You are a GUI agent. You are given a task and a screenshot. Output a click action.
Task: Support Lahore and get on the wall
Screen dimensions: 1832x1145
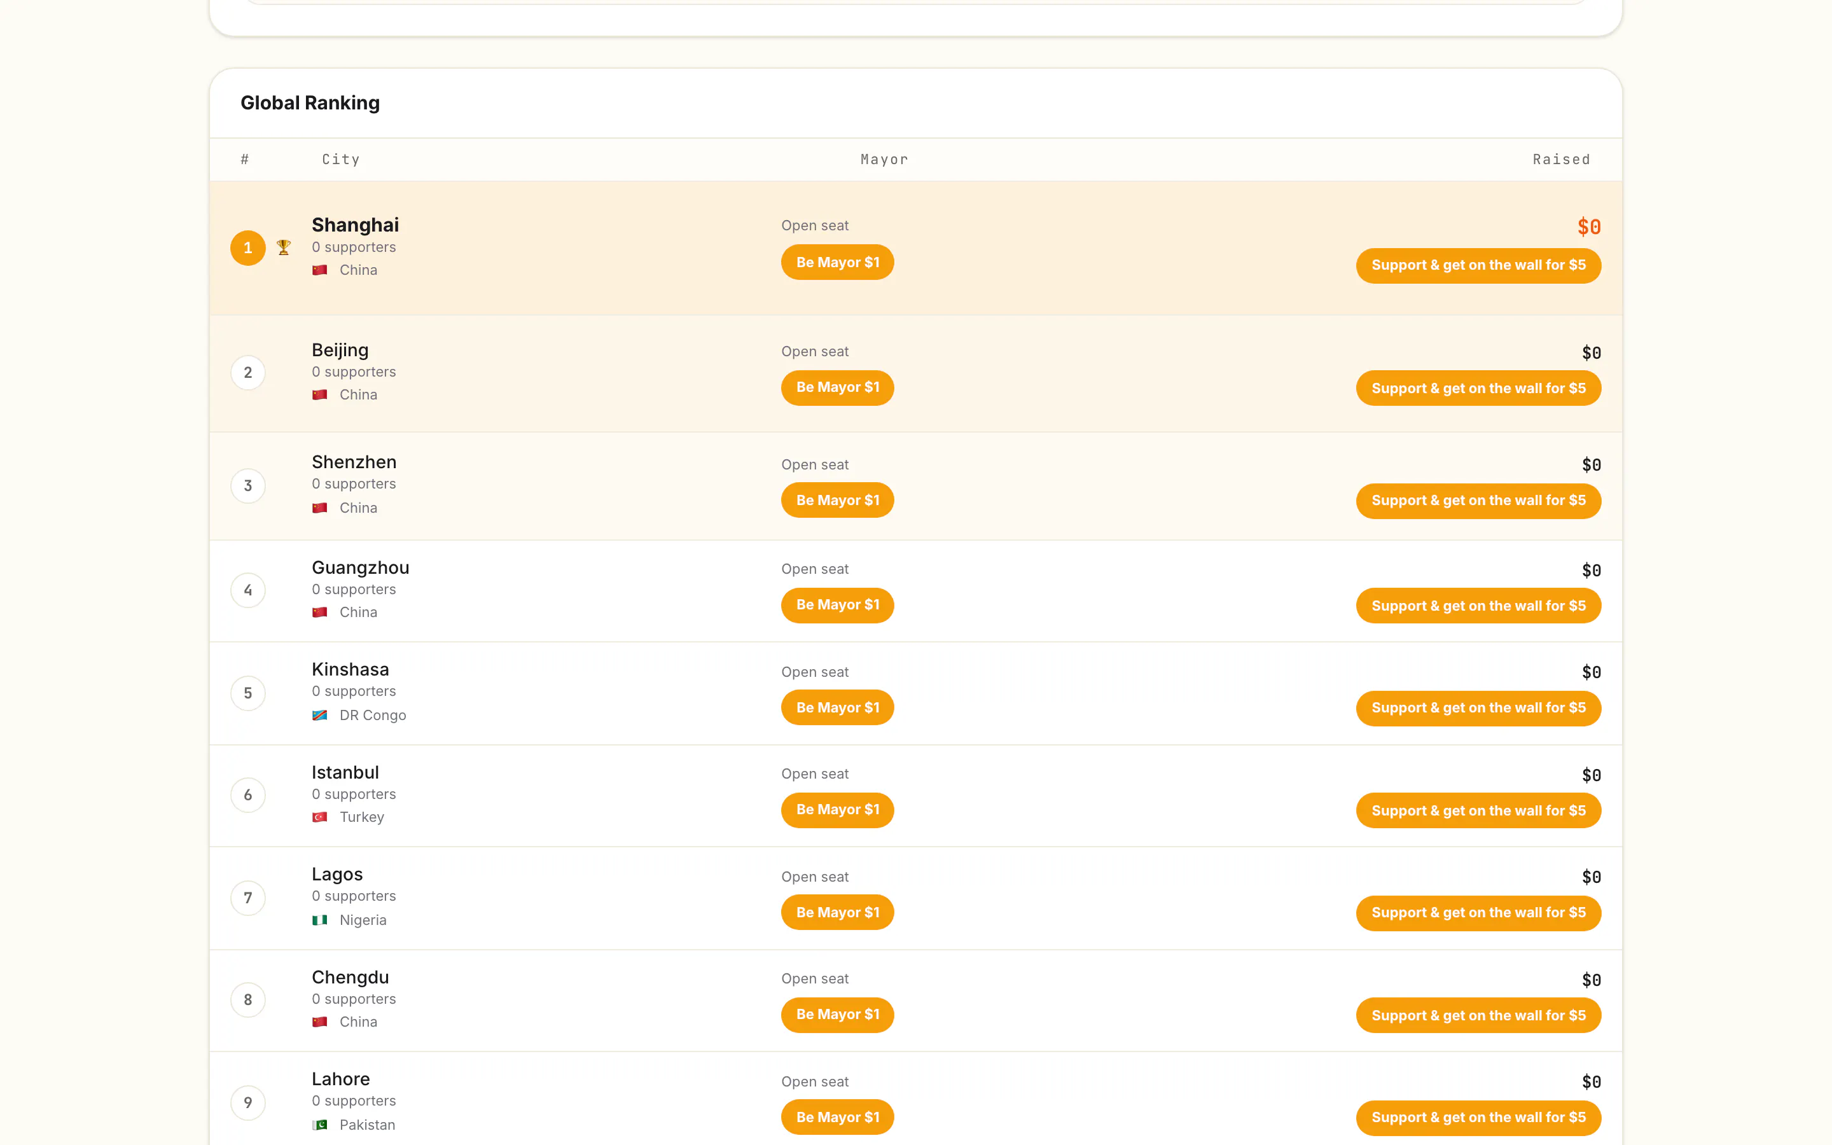click(x=1478, y=1118)
